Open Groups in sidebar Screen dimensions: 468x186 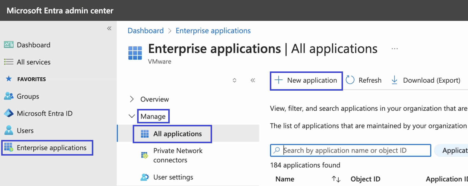[28, 96]
